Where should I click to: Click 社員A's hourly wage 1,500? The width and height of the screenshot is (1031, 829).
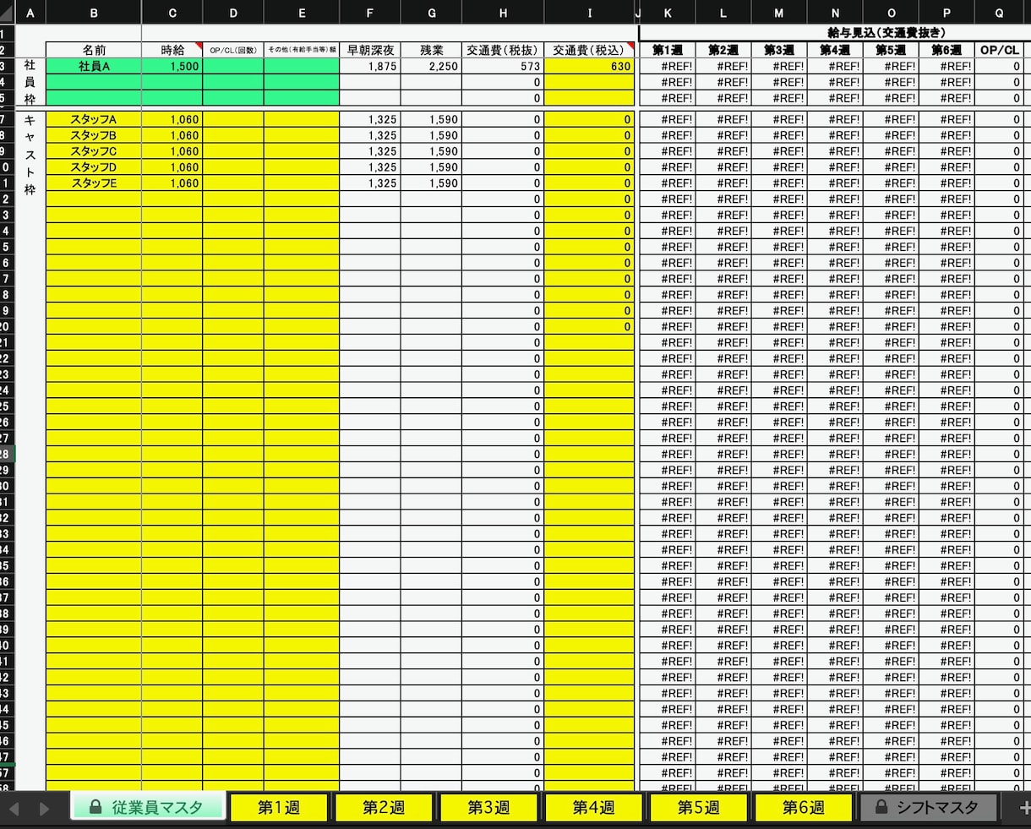172,66
